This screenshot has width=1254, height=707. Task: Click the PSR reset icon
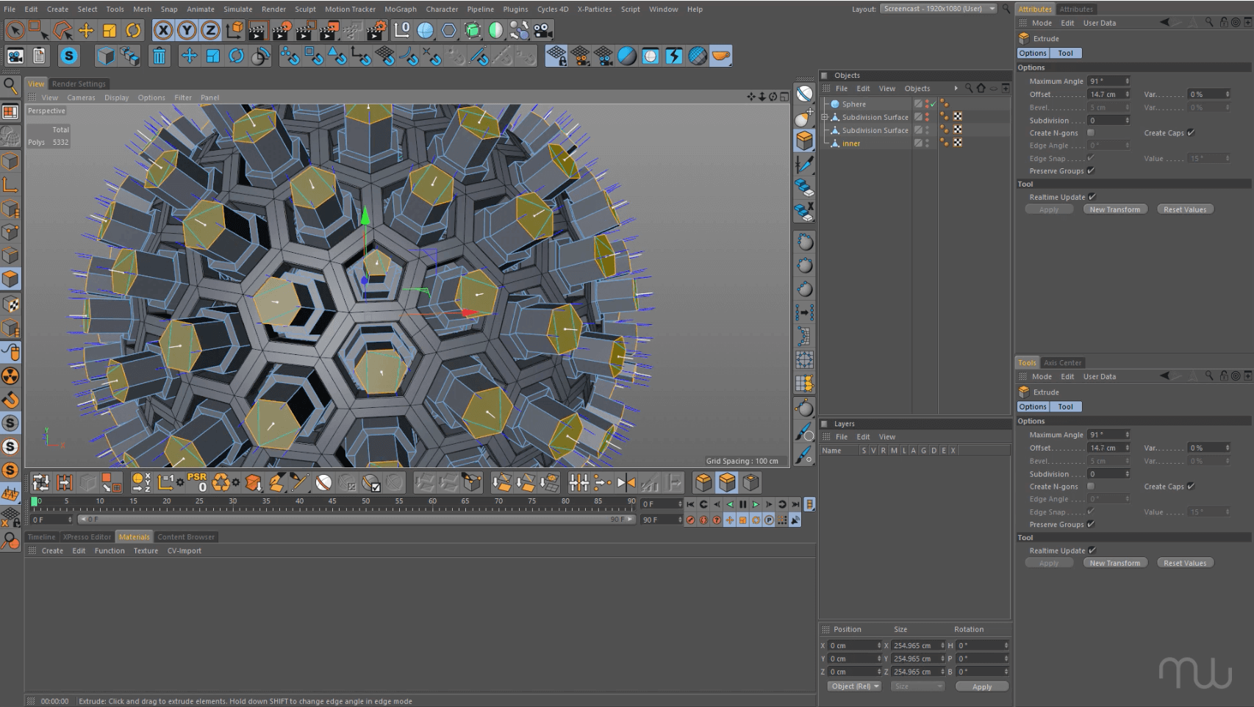(x=197, y=482)
